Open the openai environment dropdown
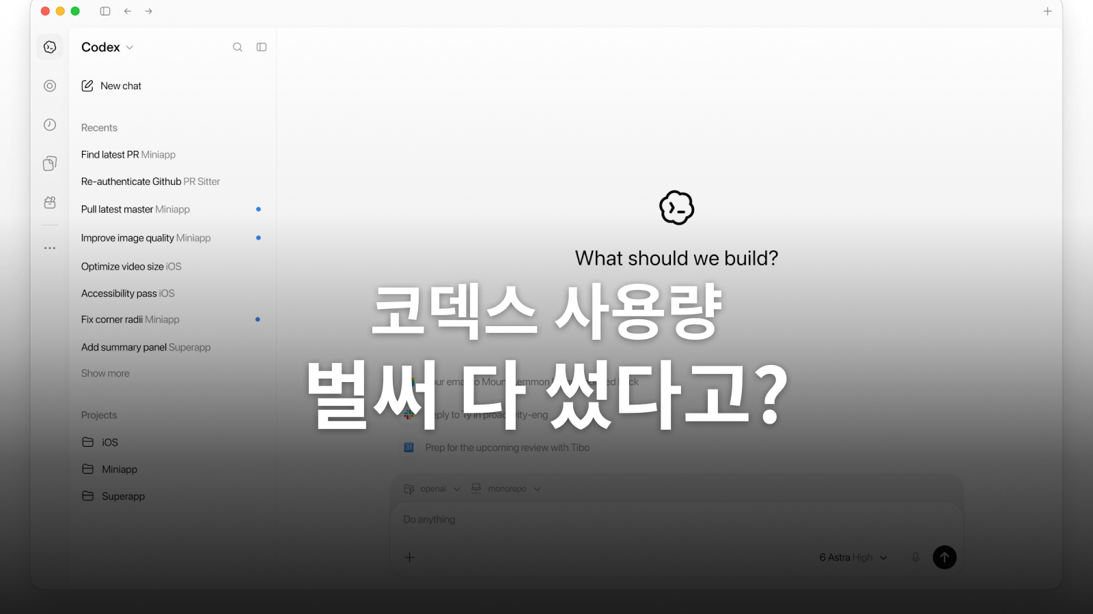The image size is (1093, 614). pyautogui.click(x=432, y=488)
